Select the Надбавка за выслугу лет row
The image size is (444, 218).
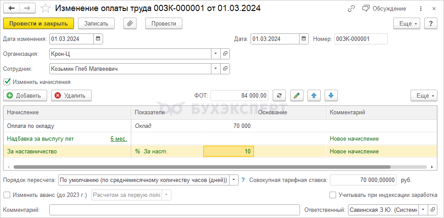220,138
